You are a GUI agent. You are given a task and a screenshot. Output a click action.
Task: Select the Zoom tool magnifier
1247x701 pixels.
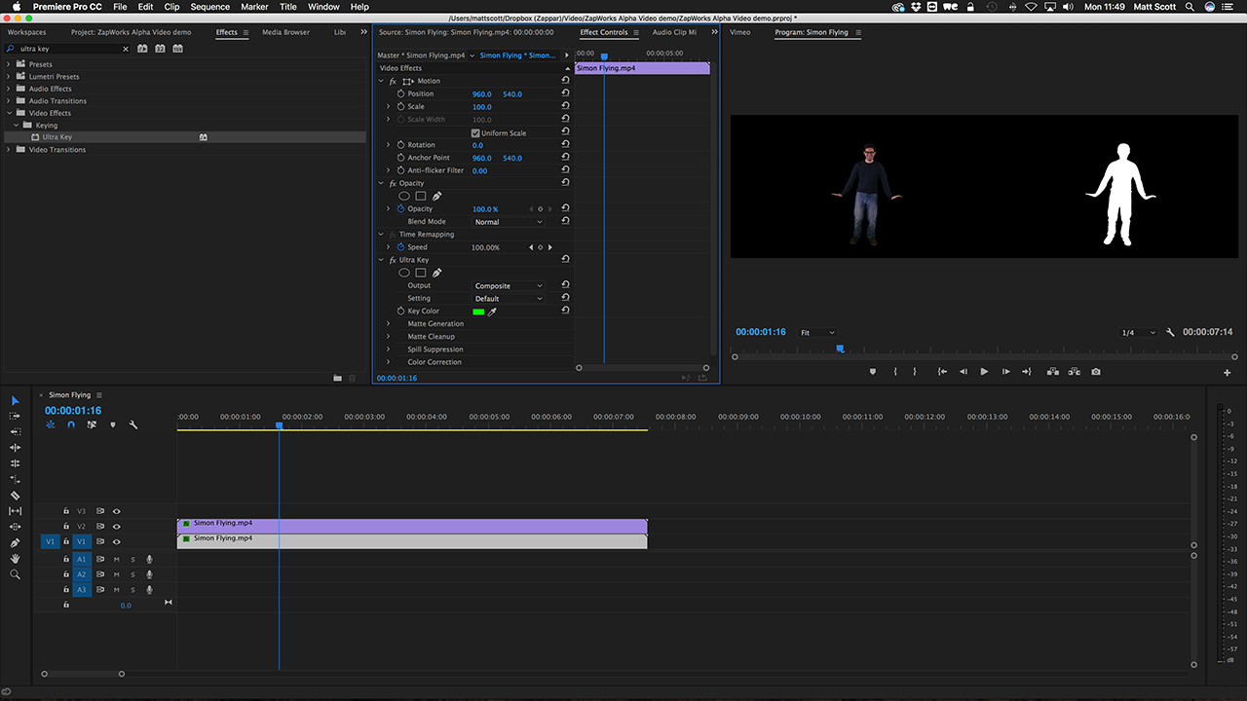pyautogui.click(x=15, y=574)
